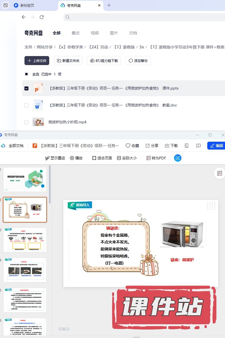This screenshot has width=225, height=338.
Task: Click the browser back arrow
Action: [24, 17]
